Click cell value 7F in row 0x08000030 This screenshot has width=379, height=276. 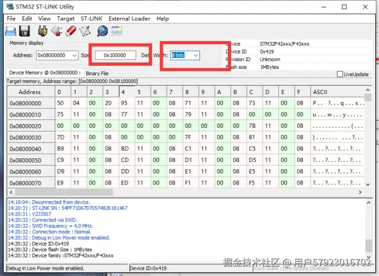[191, 137]
